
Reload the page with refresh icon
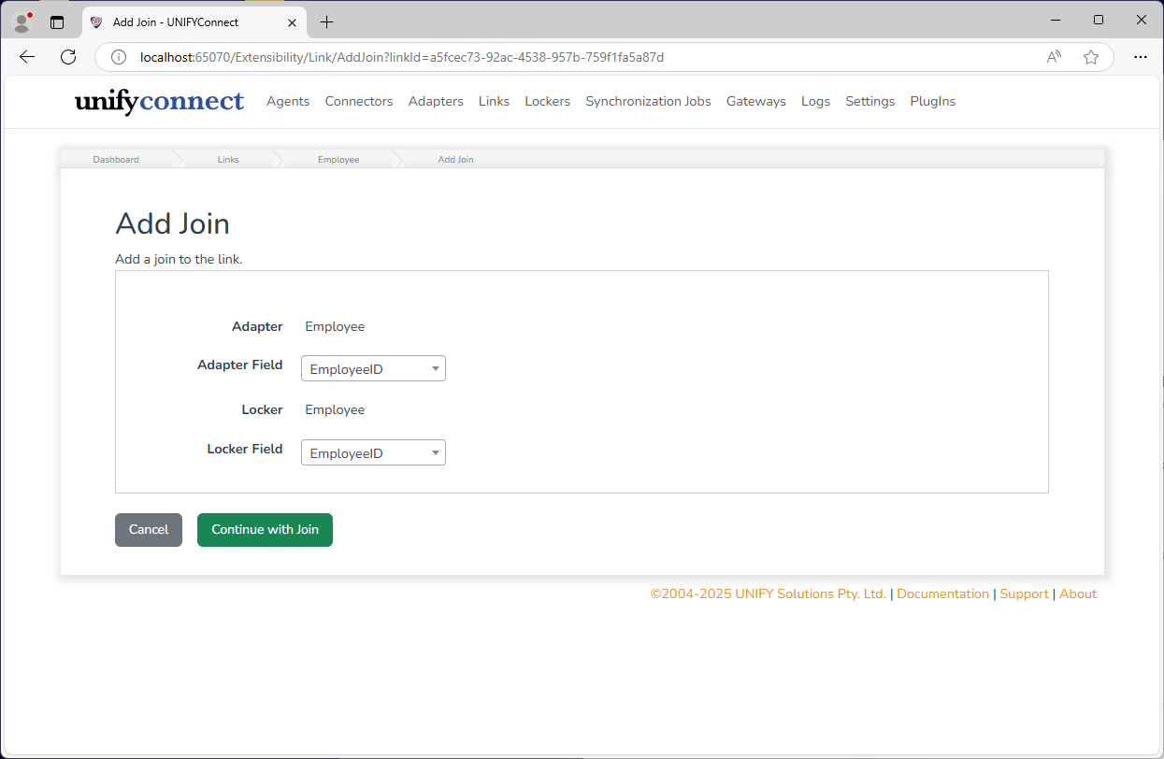pyautogui.click(x=68, y=57)
